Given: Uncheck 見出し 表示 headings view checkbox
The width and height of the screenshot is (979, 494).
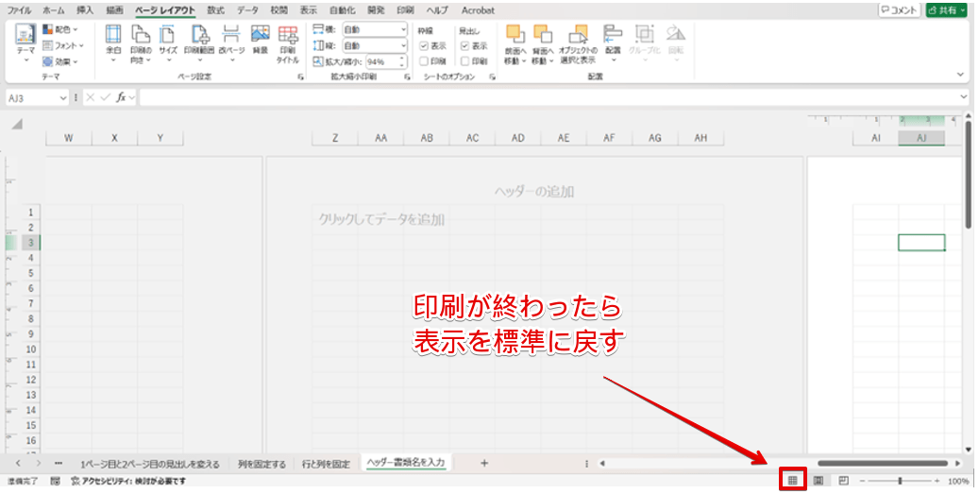Looking at the screenshot, I should click(464, 46).
